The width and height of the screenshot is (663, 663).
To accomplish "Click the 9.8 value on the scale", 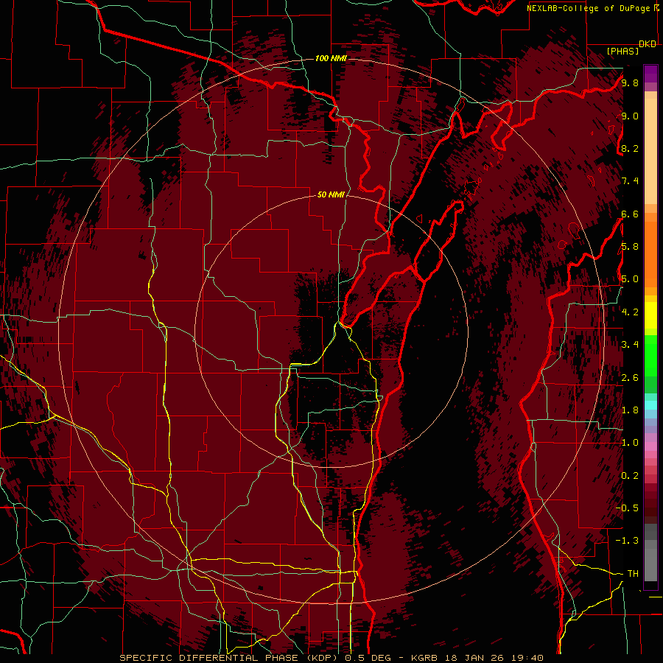I will pyautogui.click(x=630, y=83).
